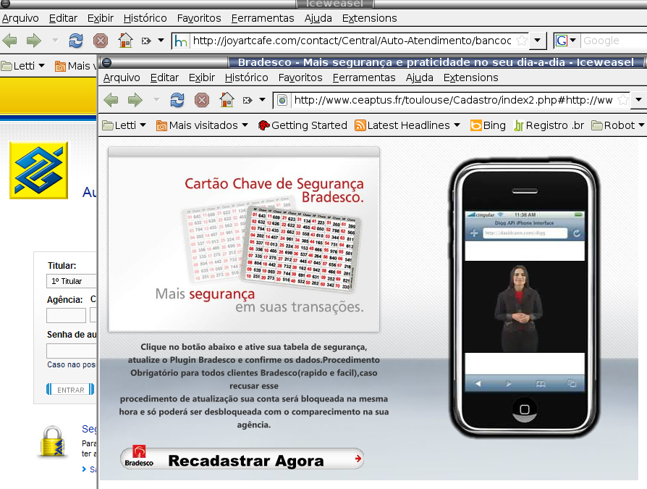Open Arquivo menu in background window

20,18
